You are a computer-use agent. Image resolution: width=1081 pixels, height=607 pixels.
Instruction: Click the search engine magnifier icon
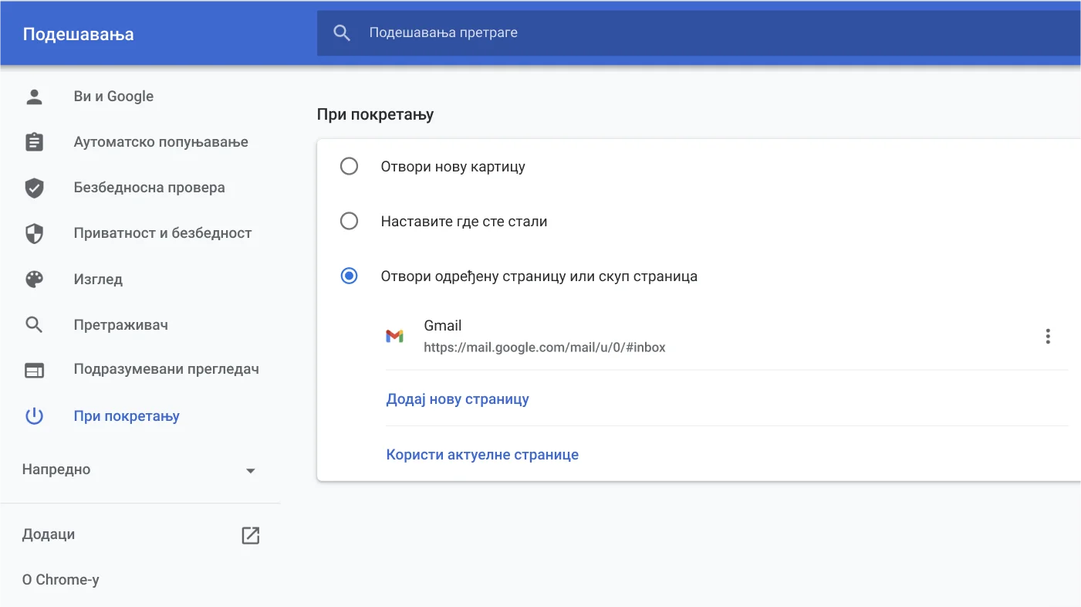[34, 324]
